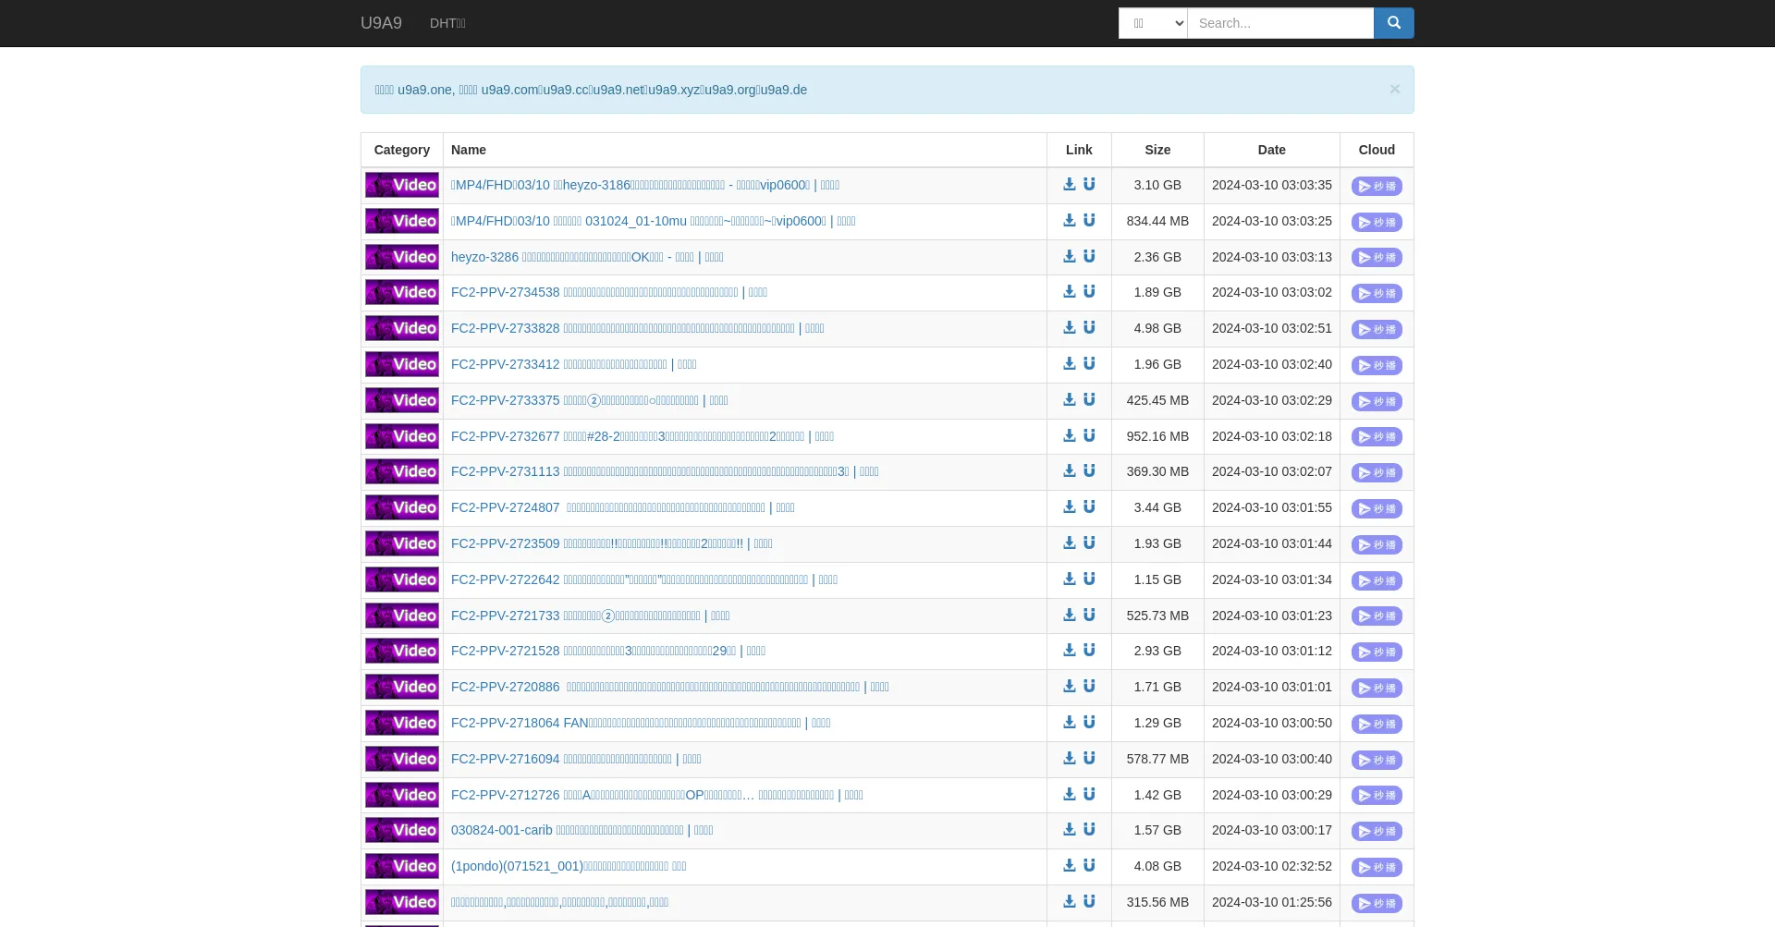Click the magnet icon for the heyzo-3286 row
Screen dimensions: 1775x927
[x=1089, y=257]
